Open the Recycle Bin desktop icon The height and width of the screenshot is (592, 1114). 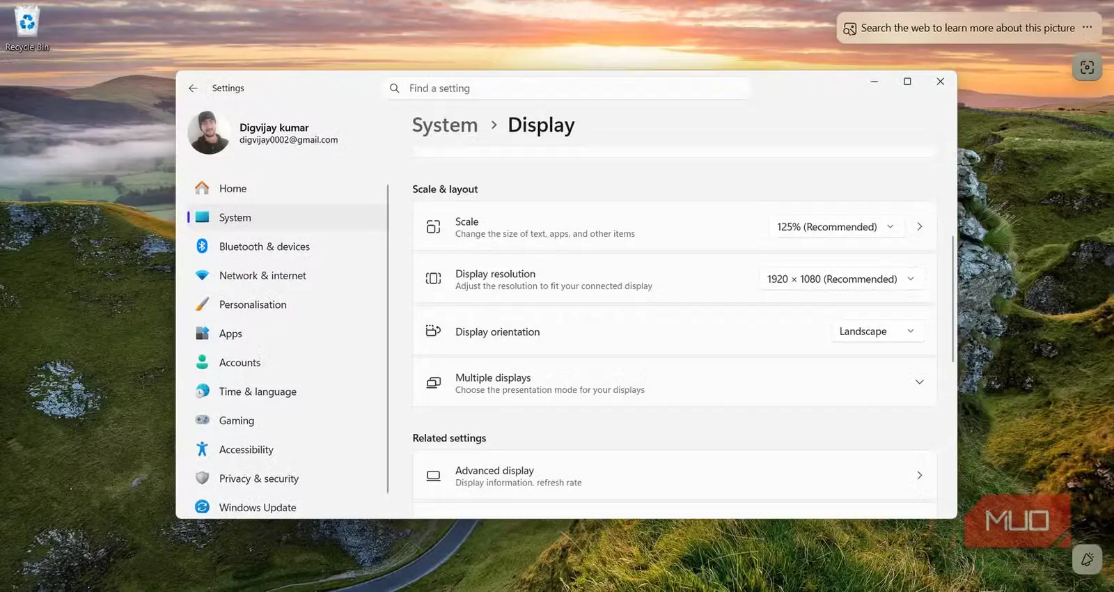(27, 29)
